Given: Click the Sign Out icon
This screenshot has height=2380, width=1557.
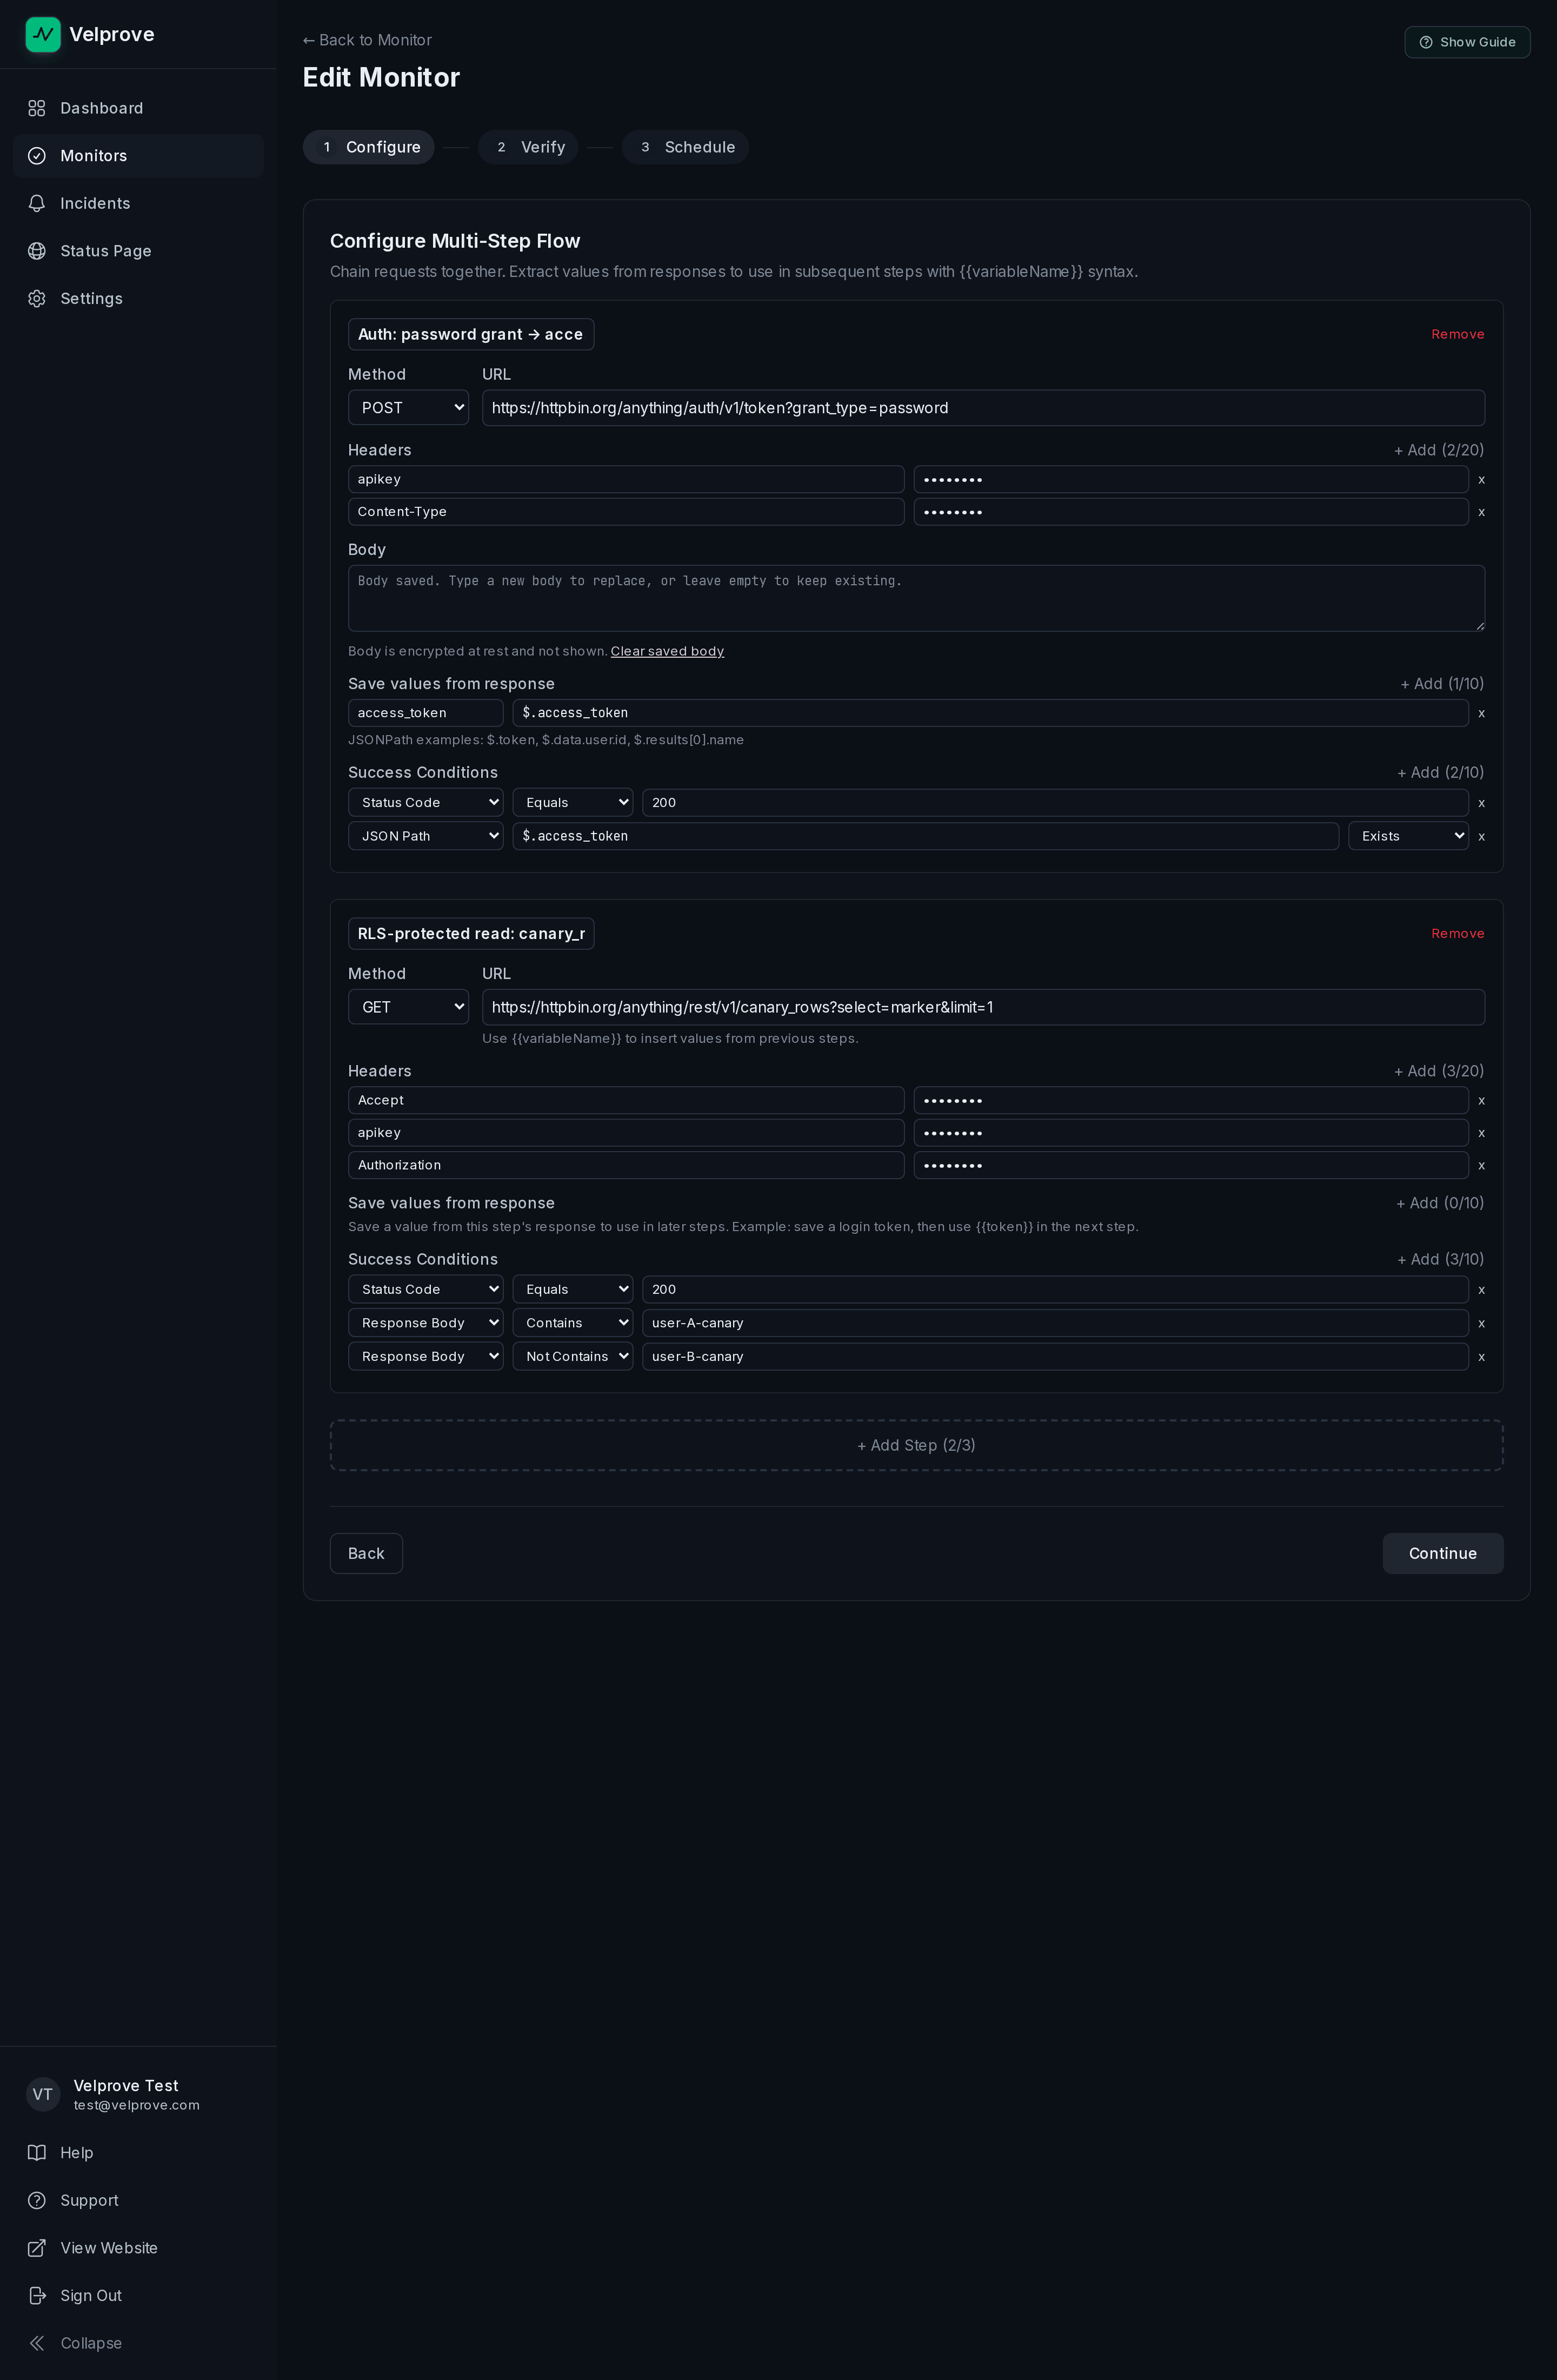Looking at the screenshot, I should 37,2295.
